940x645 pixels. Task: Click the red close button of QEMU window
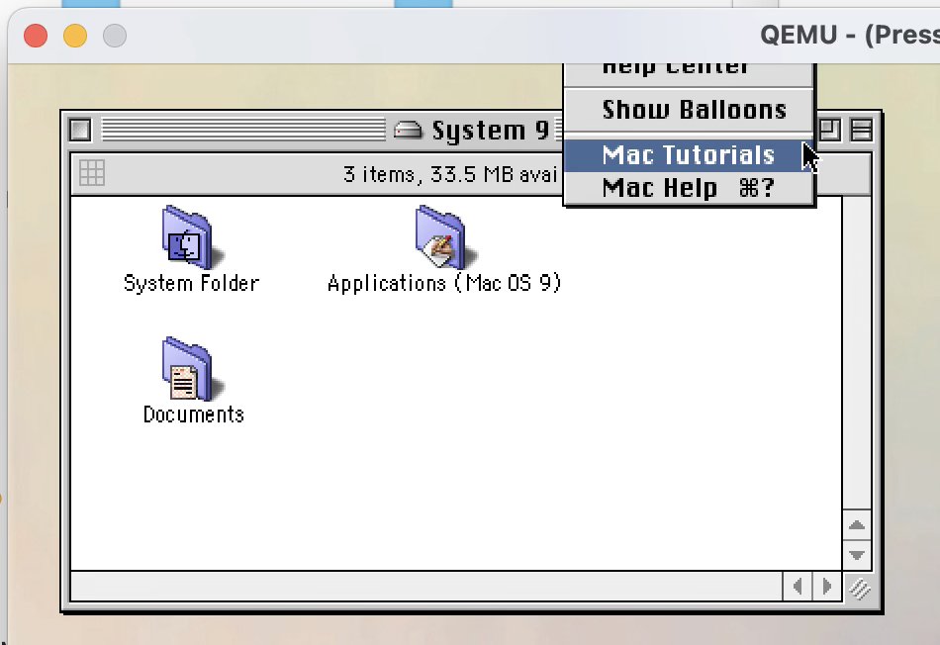point(36,36)
